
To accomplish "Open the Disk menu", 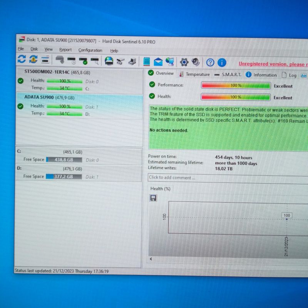I will coord(34,49).
